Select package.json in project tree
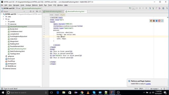 coord(12,64)
